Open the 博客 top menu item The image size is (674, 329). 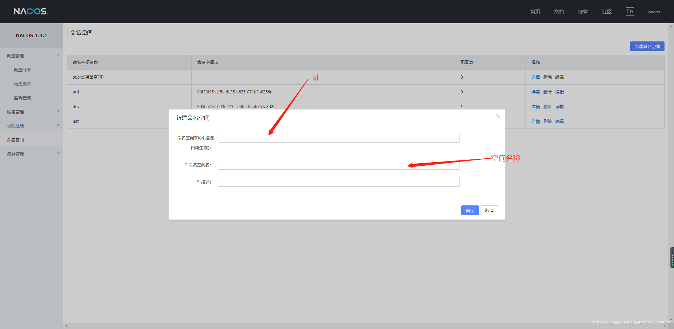[583, 12]
